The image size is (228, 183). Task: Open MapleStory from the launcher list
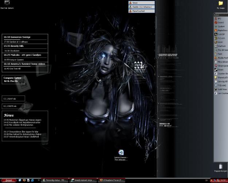[x=220, y=30]
